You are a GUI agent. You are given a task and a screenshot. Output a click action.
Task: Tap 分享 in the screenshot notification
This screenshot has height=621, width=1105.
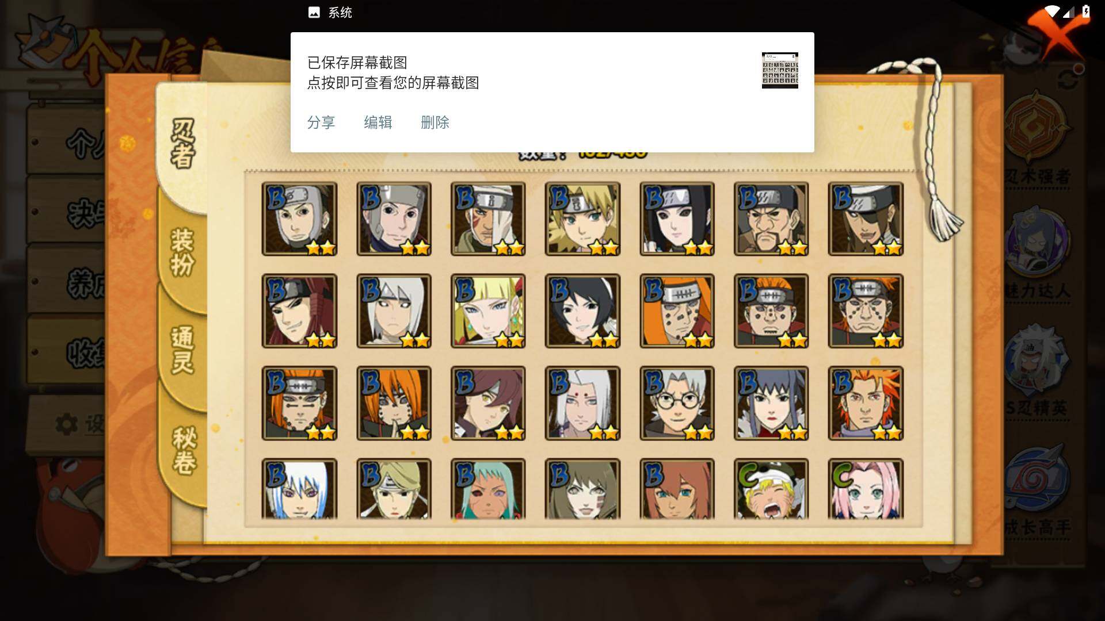321,122
